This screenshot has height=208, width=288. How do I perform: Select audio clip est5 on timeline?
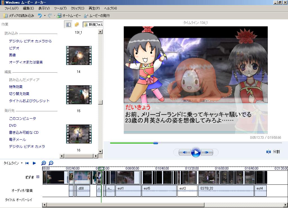tap(159, 191)
